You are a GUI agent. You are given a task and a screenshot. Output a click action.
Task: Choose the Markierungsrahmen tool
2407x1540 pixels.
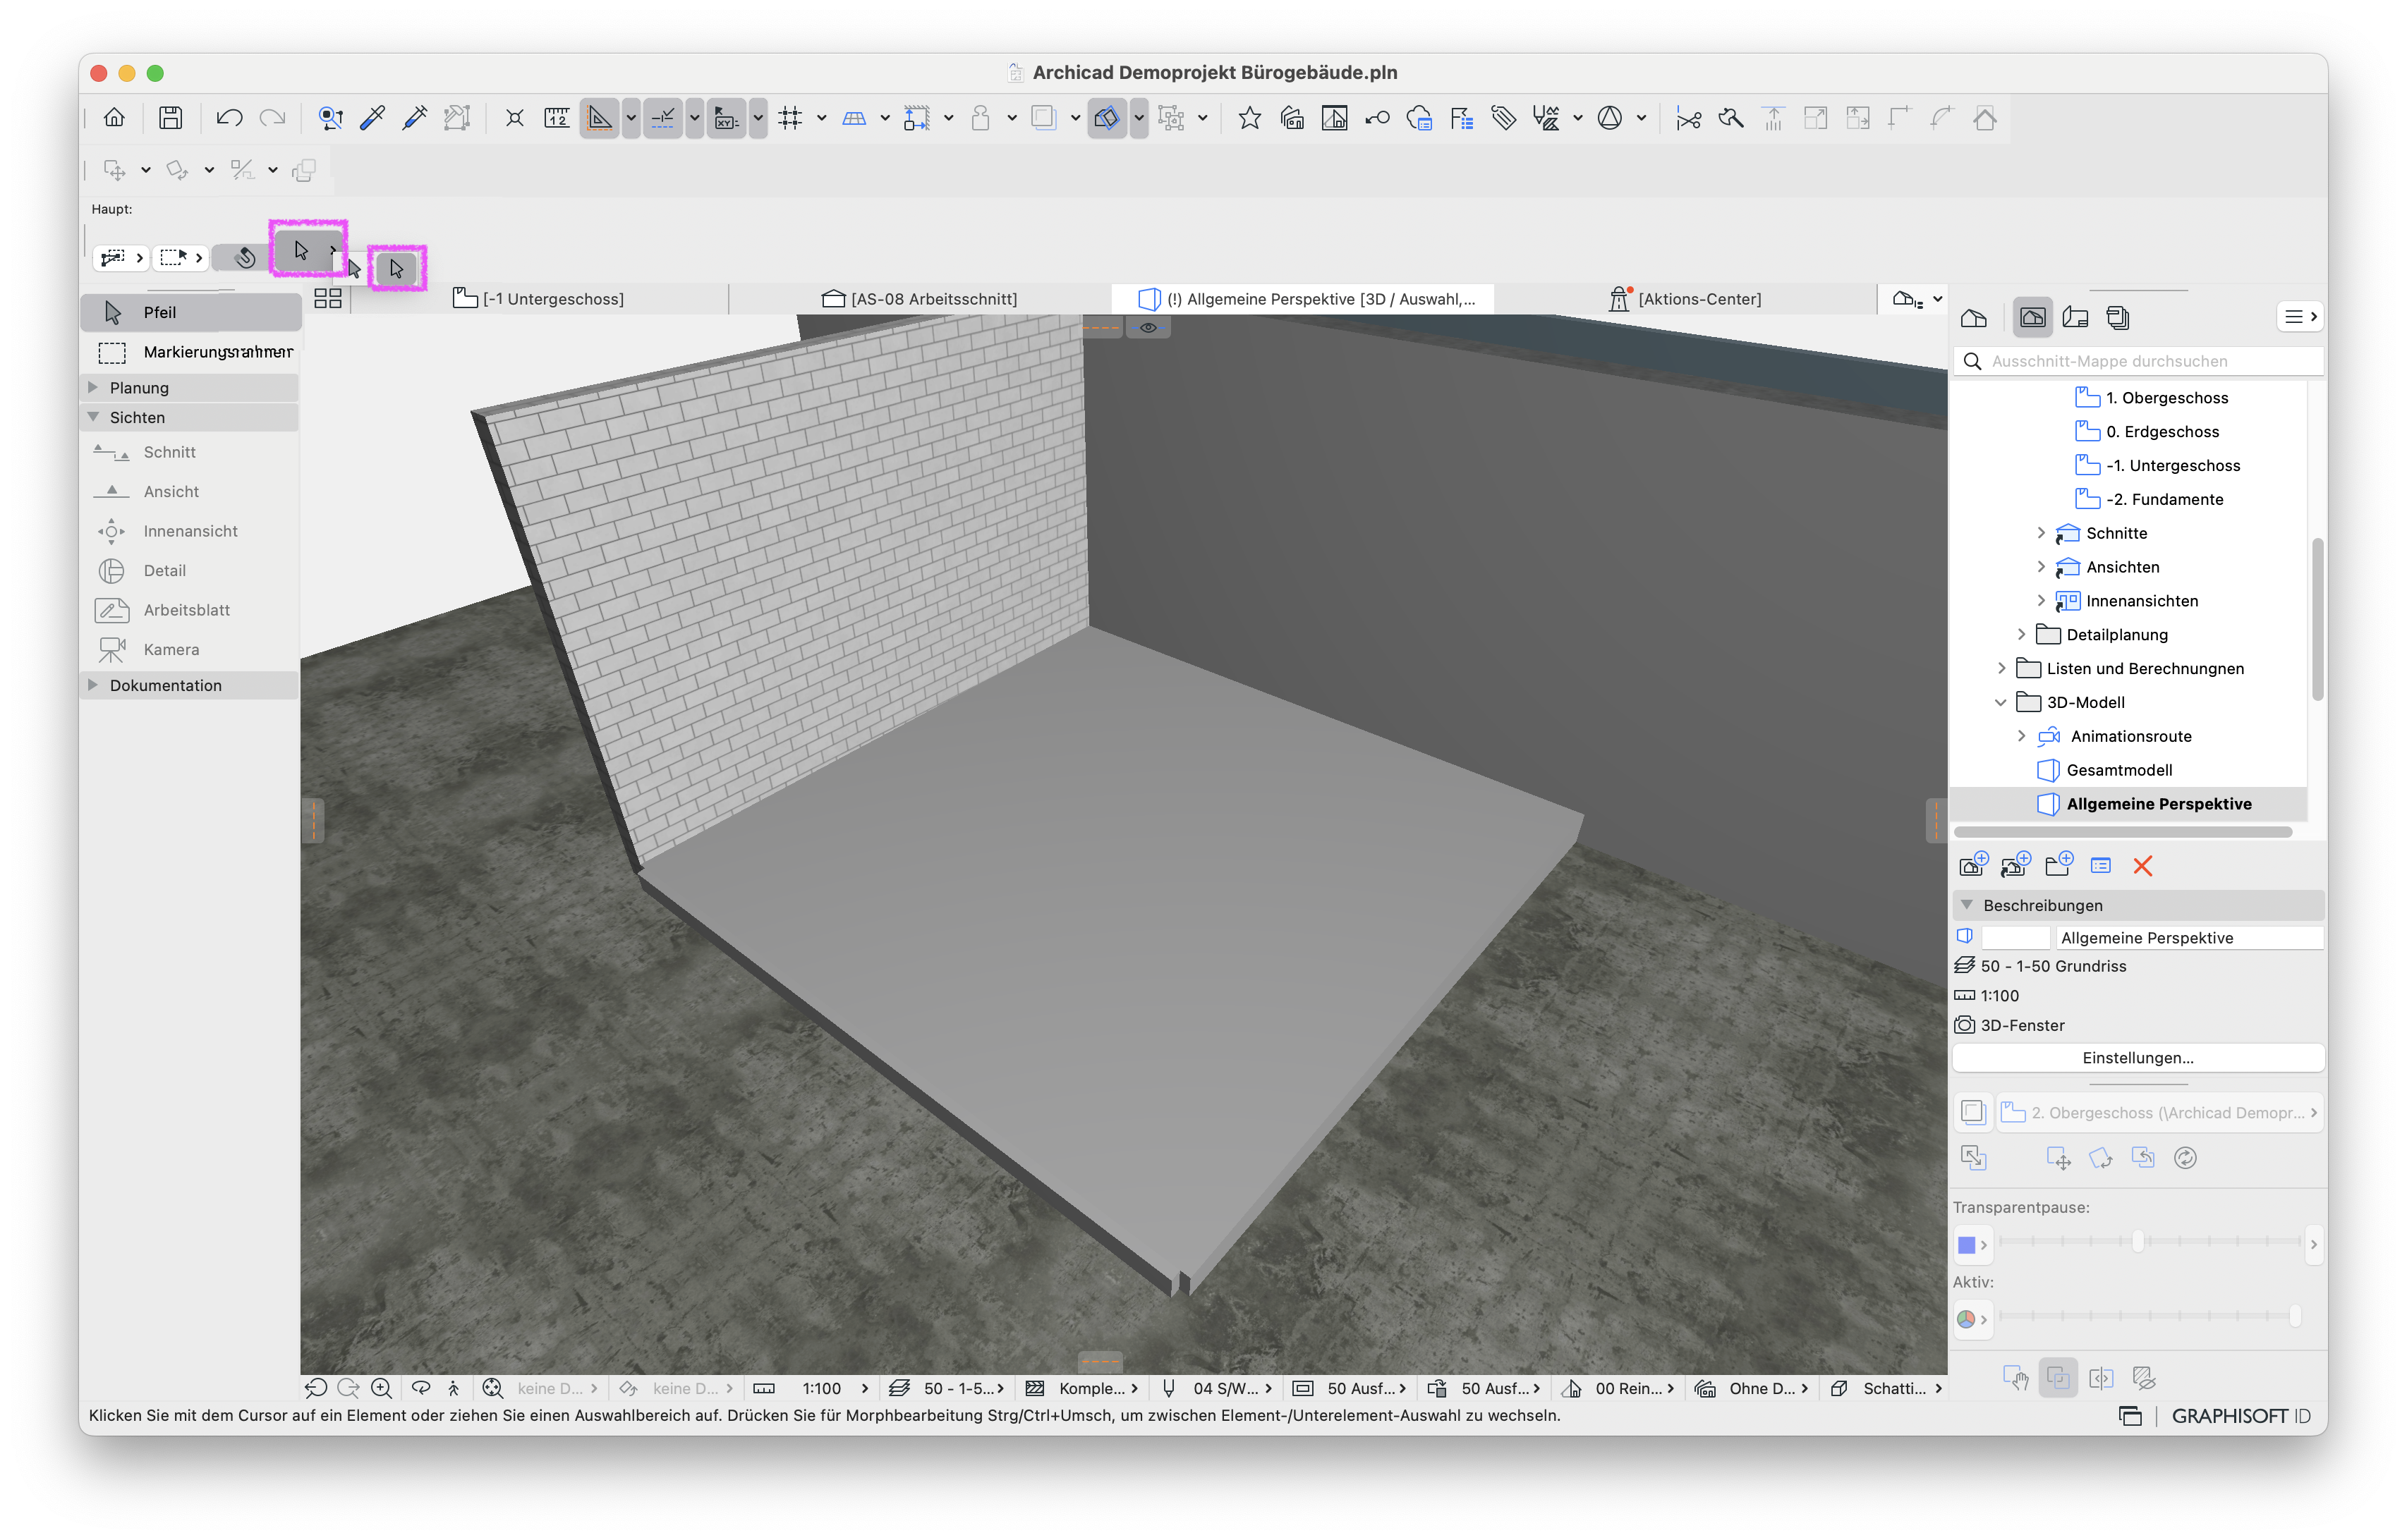pyautogui.click(x=191, y=352)
